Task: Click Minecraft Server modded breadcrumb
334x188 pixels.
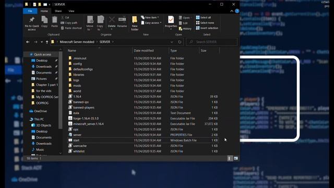Action: pyautogui.click(x=77, y=42)
